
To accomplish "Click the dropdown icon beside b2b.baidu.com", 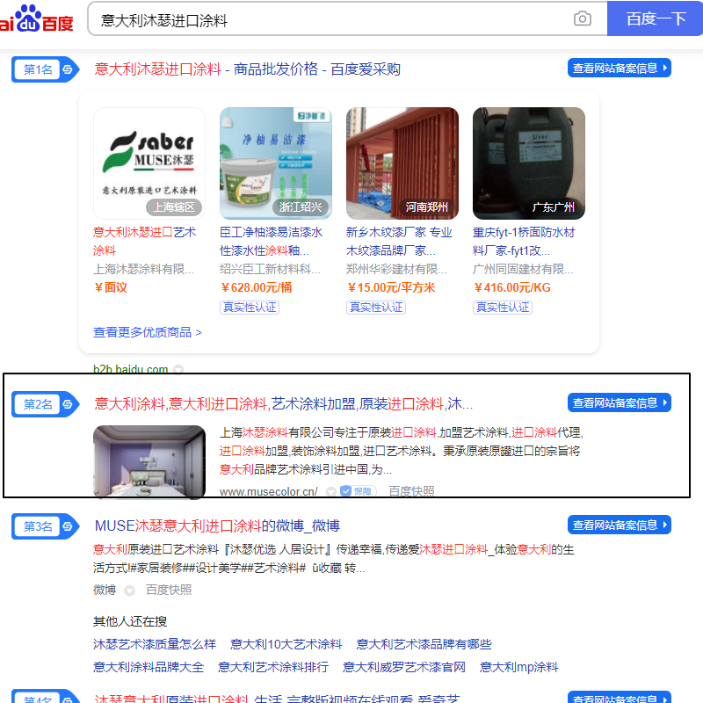I will coord(178,369).
